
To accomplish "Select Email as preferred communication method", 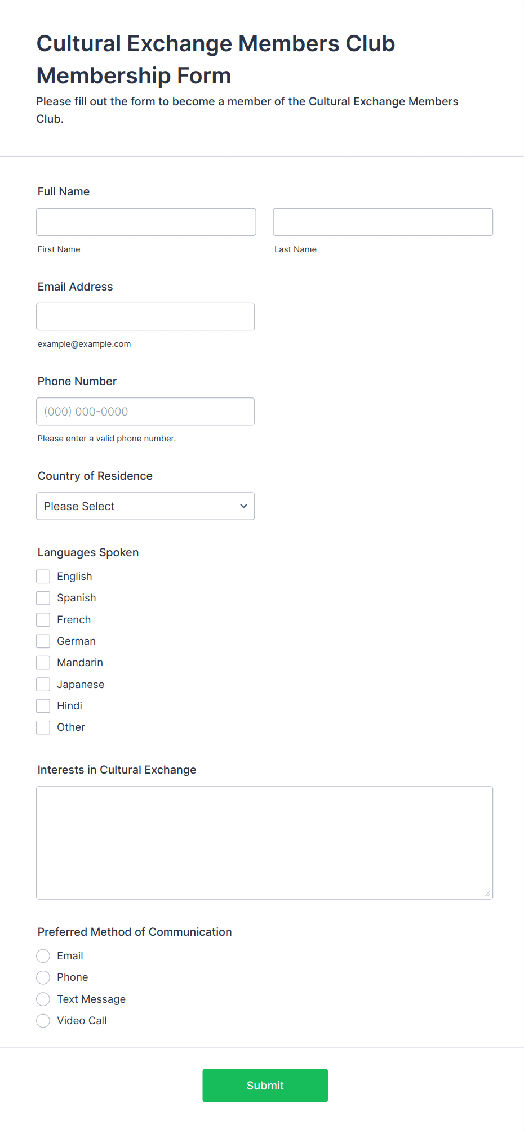I will tap(43, 955).
